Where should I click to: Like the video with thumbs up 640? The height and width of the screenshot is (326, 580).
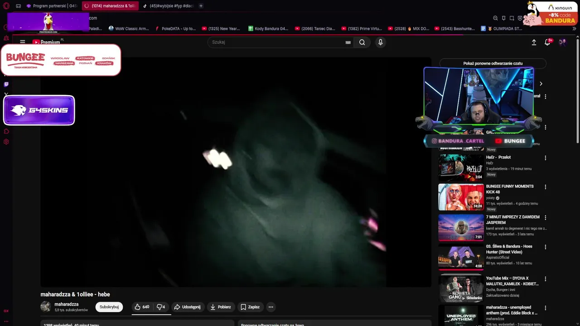(142, 307)
